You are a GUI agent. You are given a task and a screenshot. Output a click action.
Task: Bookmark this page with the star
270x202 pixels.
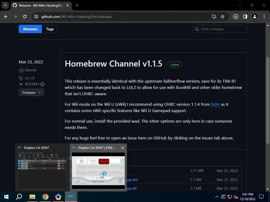click(223, 17)
